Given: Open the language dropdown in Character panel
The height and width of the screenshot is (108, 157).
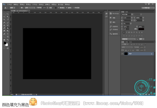Looking at the screenshot, I should (x=129, y=39).
